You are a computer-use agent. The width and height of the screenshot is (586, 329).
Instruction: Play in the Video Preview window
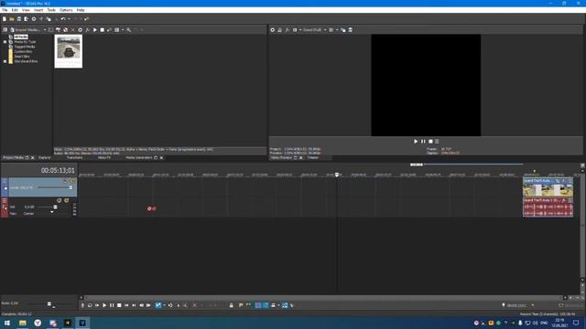pos(416,142)
